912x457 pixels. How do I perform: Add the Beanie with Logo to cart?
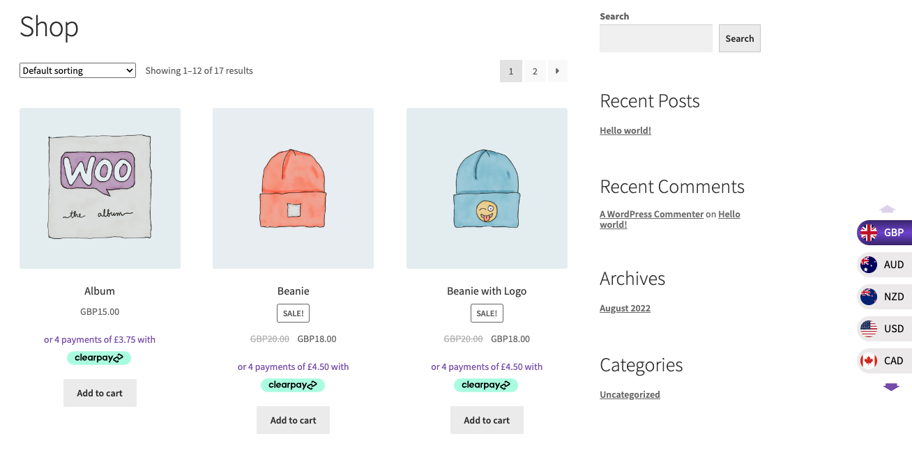tap(487, 420)
